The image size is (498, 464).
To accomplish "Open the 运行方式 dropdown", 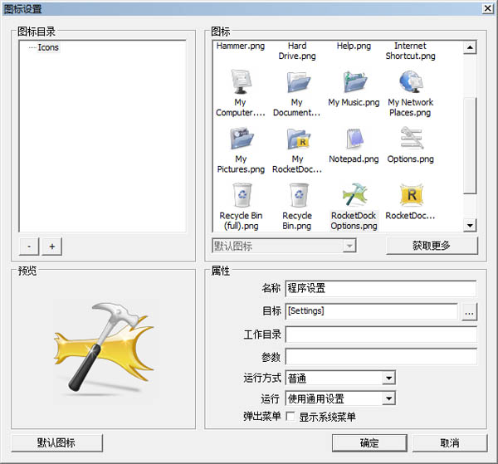I will point(388,379).
